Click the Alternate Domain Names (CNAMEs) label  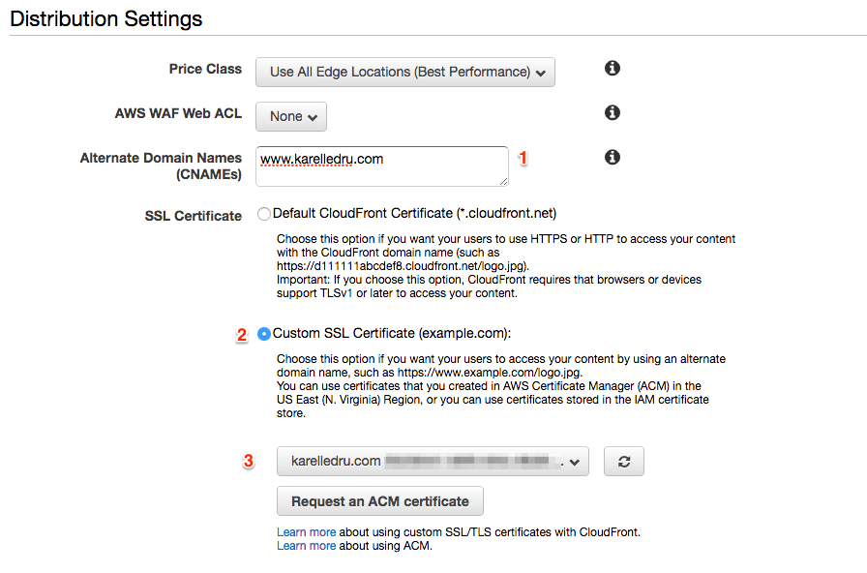coord(161,166)
